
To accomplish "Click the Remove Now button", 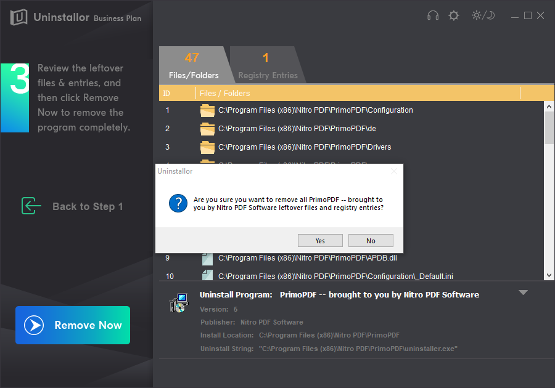I will pos(73,325).
